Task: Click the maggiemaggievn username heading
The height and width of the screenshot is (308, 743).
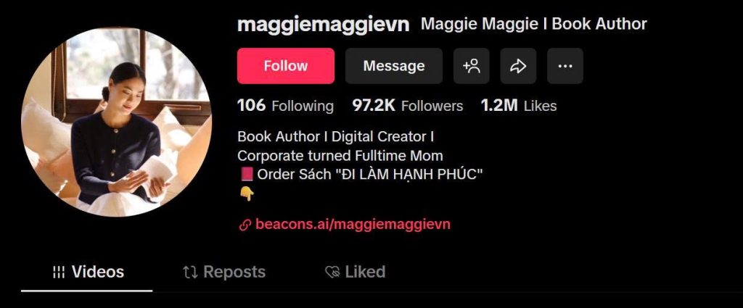Action: click(323, 25)
